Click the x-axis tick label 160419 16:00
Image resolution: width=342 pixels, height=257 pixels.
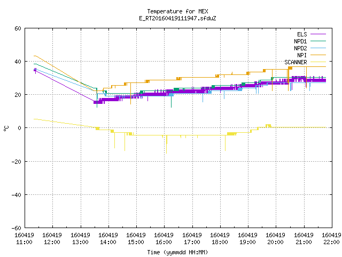[164, 239]
